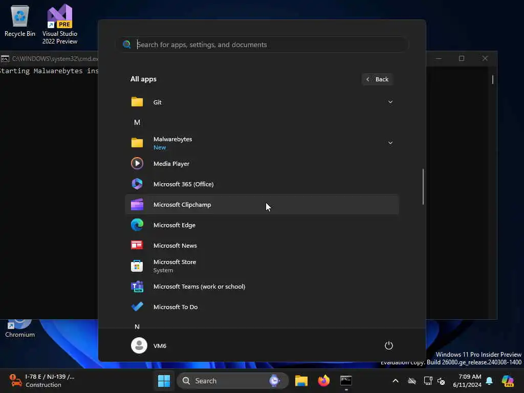This screenshot has height=393, width=524.
Task: Launch Microsoft Teams (work or school) icon
Action: click(x=137, y=287)
